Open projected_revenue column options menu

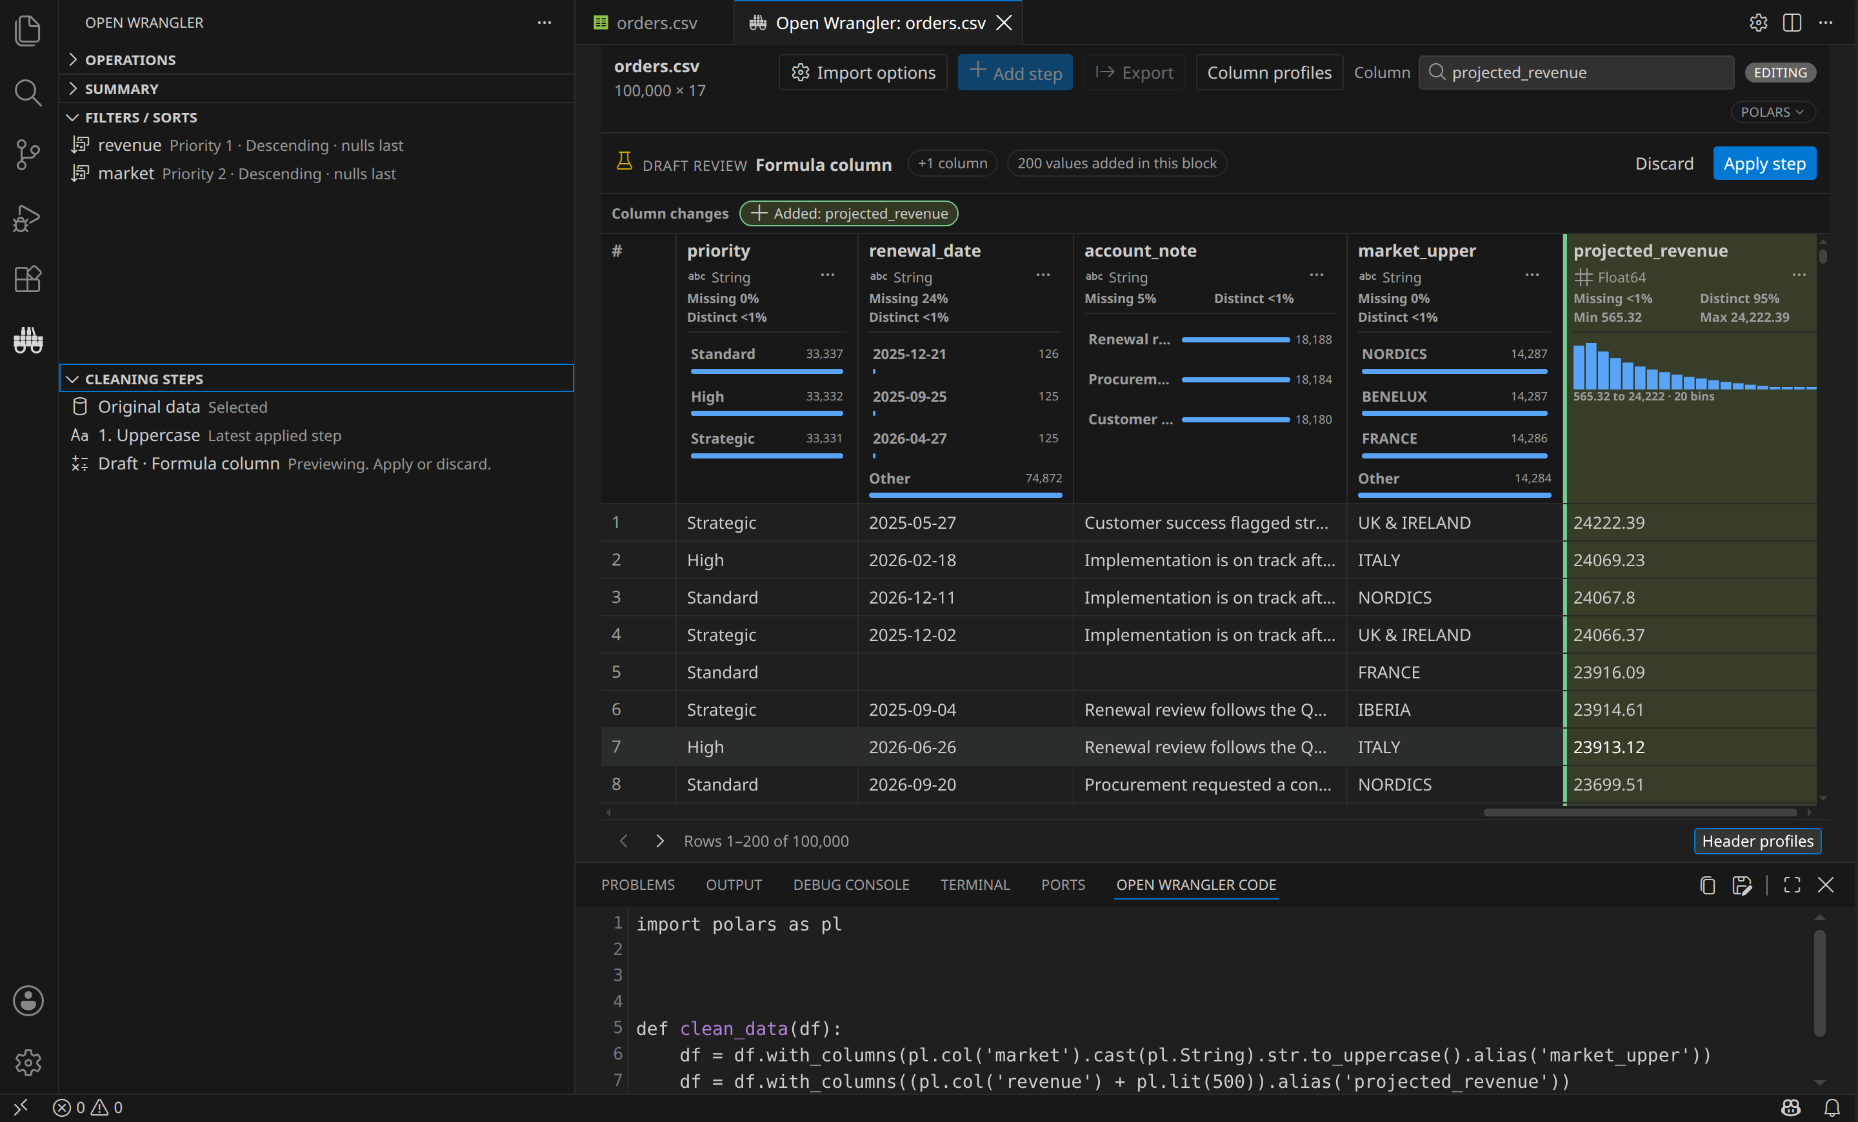click(x=1799, y=275)
